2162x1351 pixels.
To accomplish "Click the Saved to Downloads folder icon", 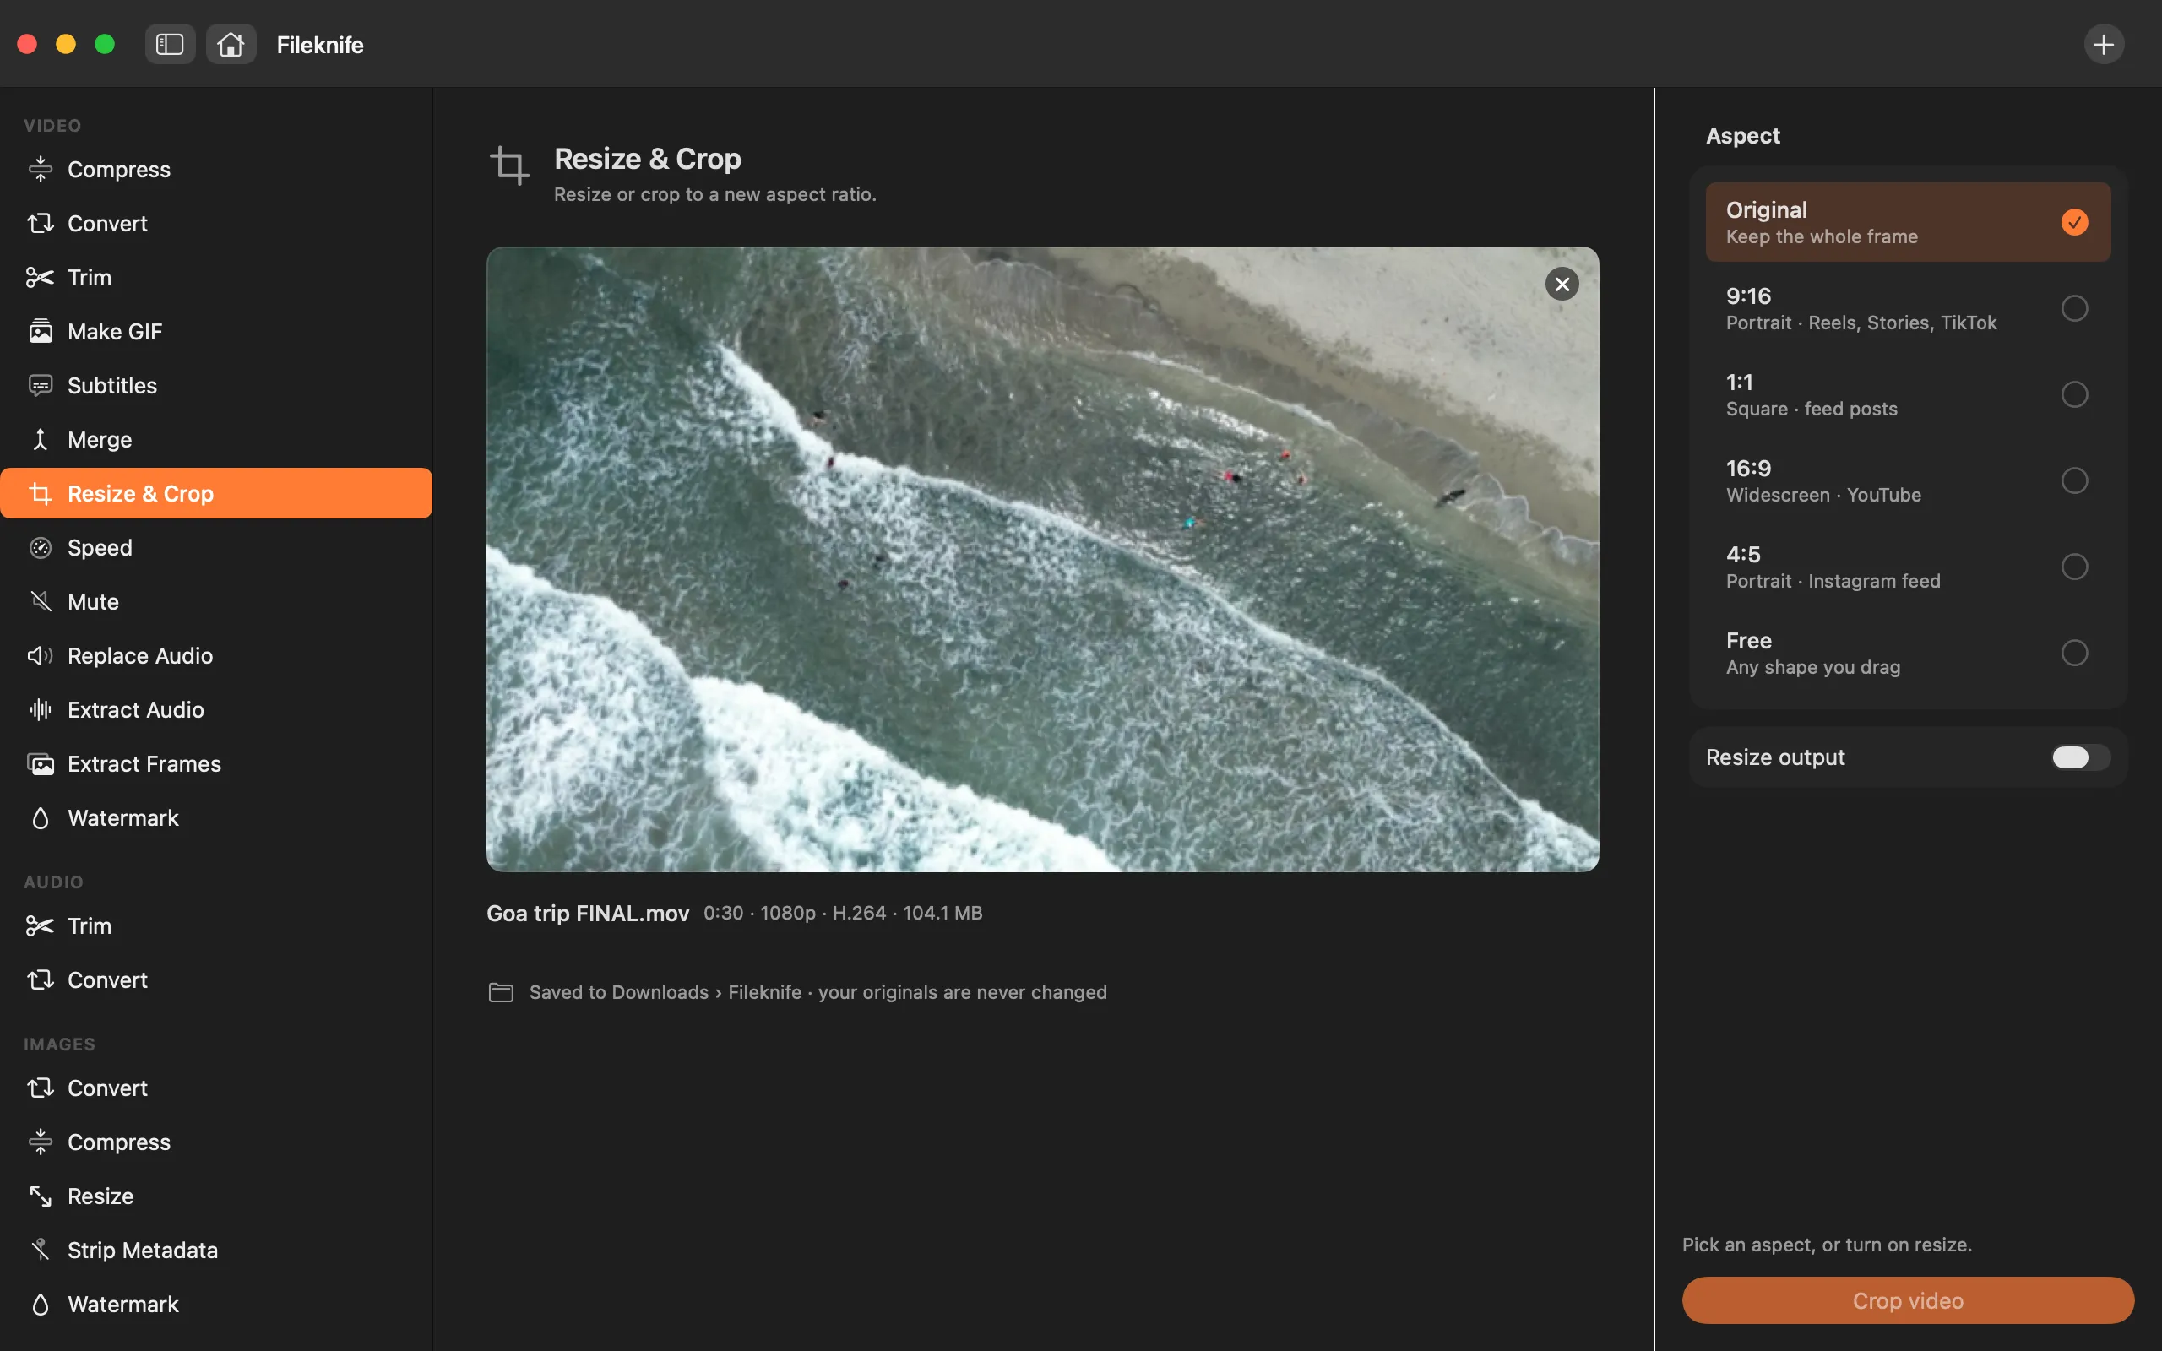I will click(x=501, y=992).
